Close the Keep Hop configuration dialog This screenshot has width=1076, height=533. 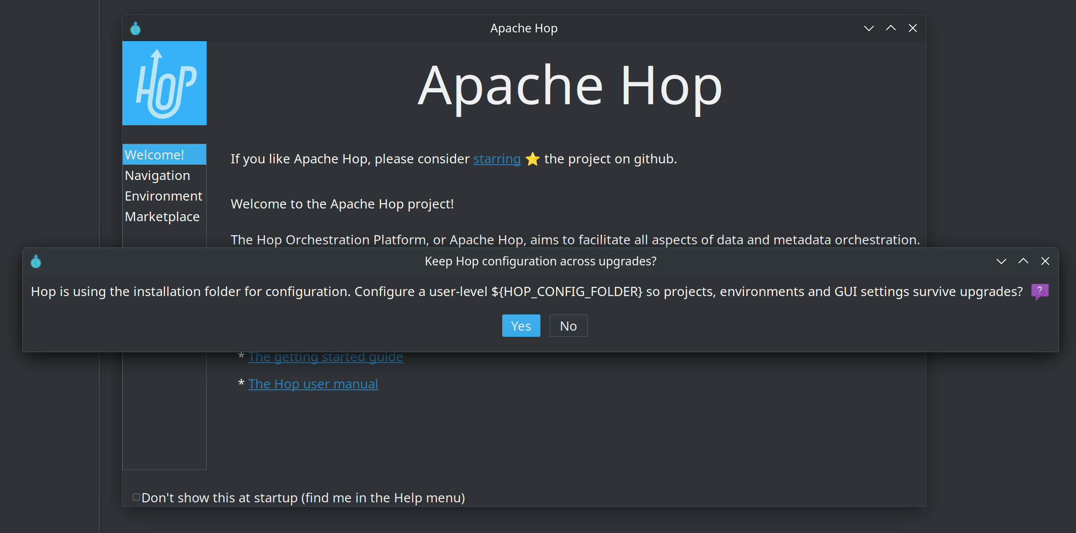pos(1045,261)
